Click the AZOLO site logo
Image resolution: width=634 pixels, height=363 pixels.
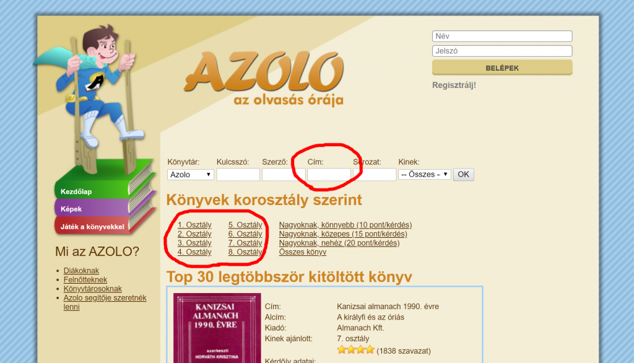point(264,79)
